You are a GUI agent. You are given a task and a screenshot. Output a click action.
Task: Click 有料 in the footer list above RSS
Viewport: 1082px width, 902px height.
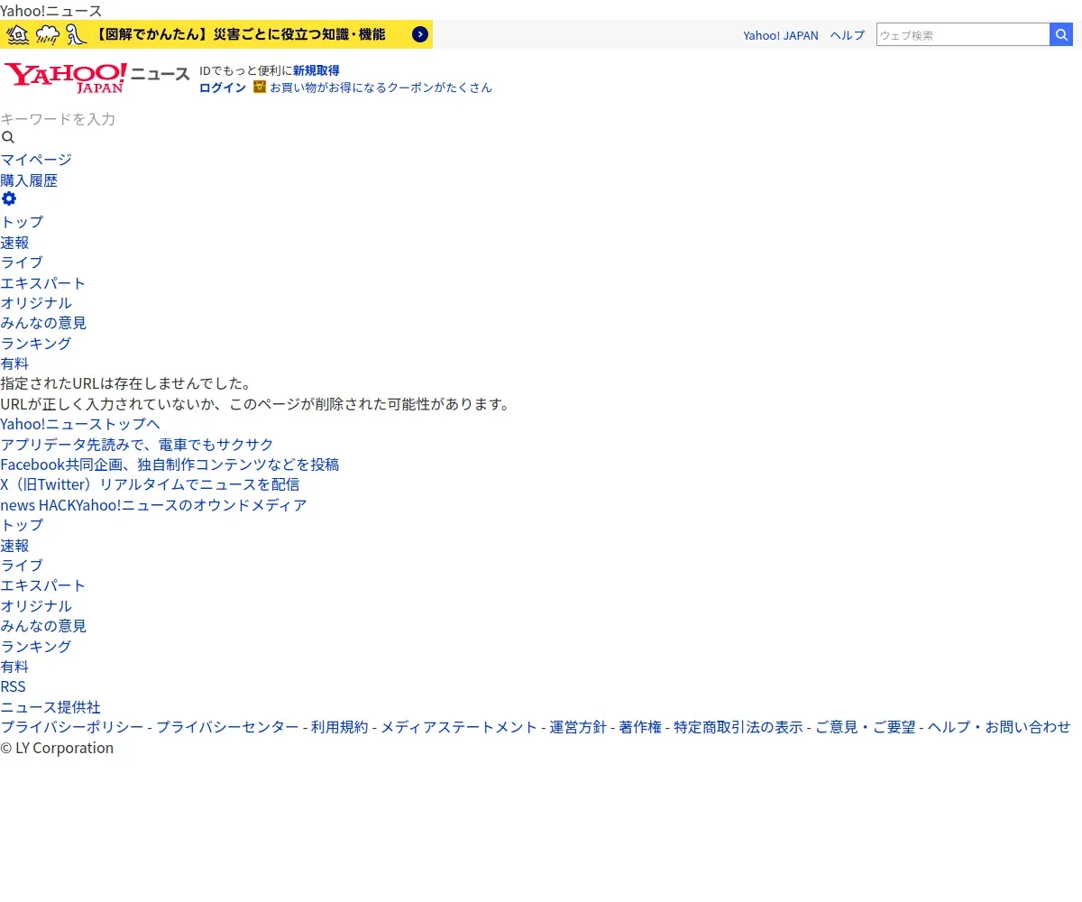[14, 667]
